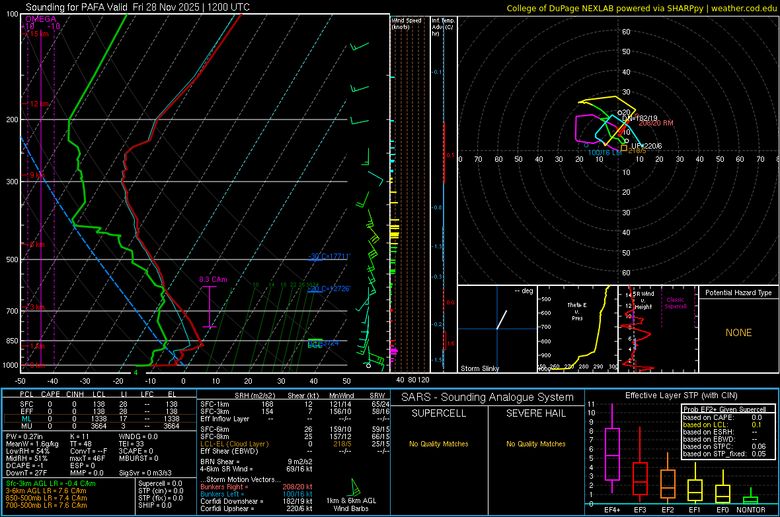Screen dimensions: 780x517
Task: Click the 'Wind Speed (knots)' header
Action: (407, 23)
